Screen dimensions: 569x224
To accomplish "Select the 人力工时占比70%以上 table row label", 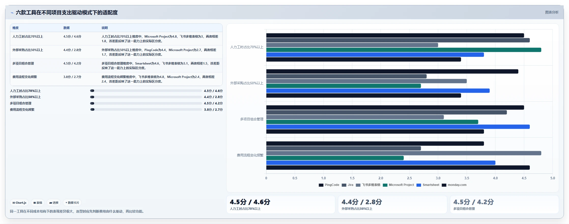I will coord(28,37).
